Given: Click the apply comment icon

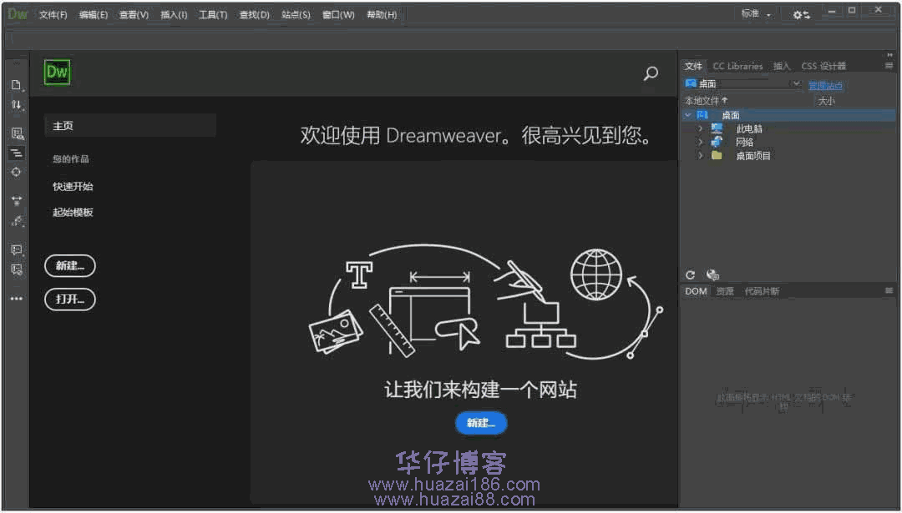Looking at the screenshot, I should click(x=17, y=250).
